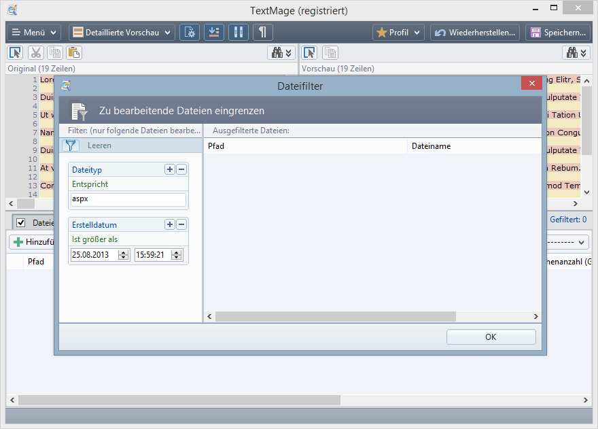
Task: Click the Hinzufügen plus button
Action: (33, 242)
